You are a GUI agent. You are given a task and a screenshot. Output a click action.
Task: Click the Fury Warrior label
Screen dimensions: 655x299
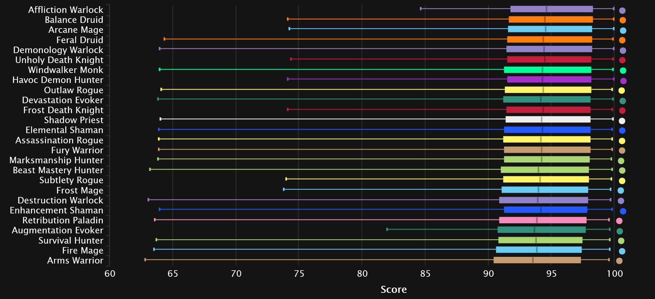(x=77, y=150)
